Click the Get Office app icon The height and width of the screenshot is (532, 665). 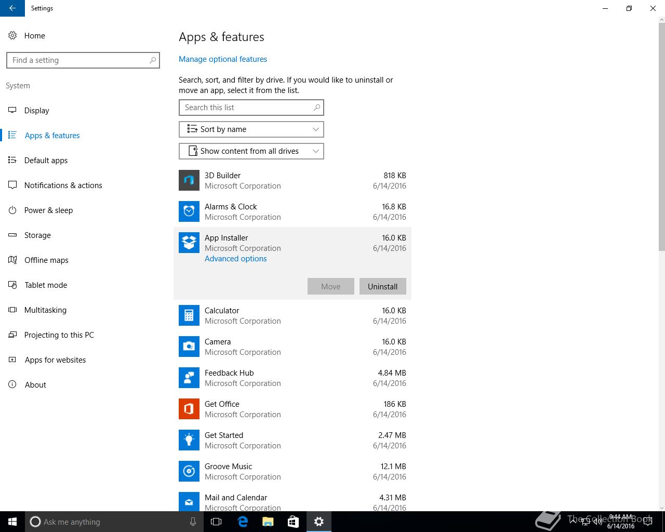(189, 409)
